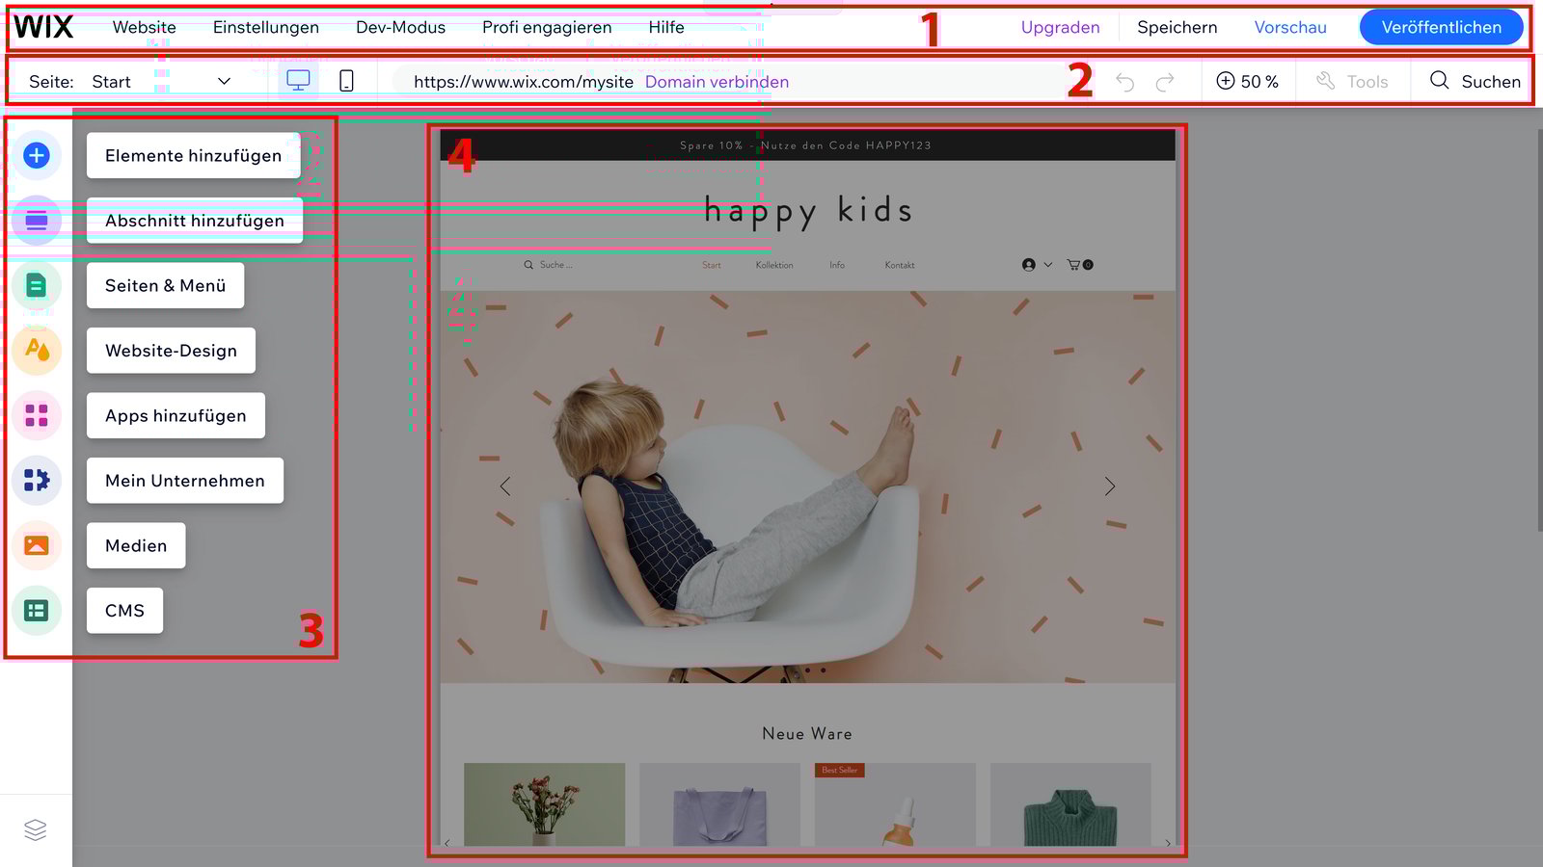Open the Add Section sidebar icon
The width and height of the screenshot is (1543, 867).
click(37, 221)
